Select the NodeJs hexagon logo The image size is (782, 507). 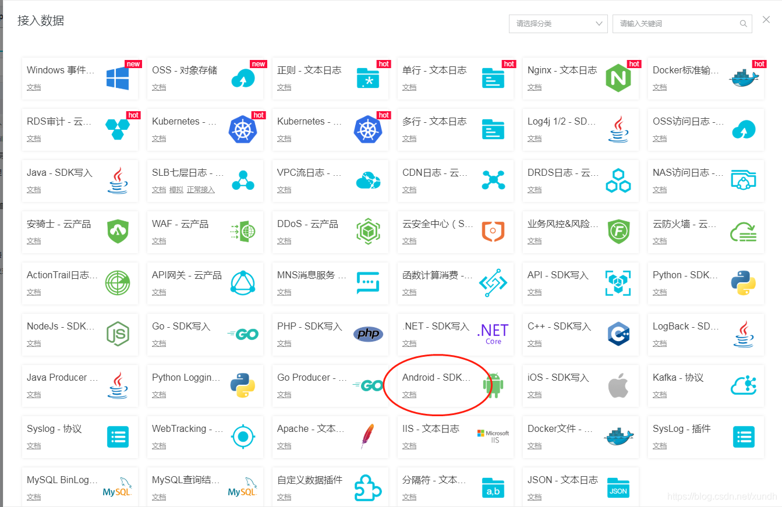(118, 334)
